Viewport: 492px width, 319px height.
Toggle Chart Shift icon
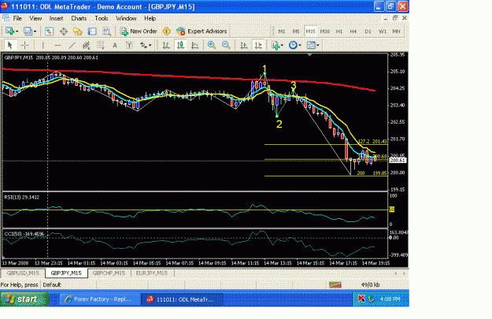258,45
